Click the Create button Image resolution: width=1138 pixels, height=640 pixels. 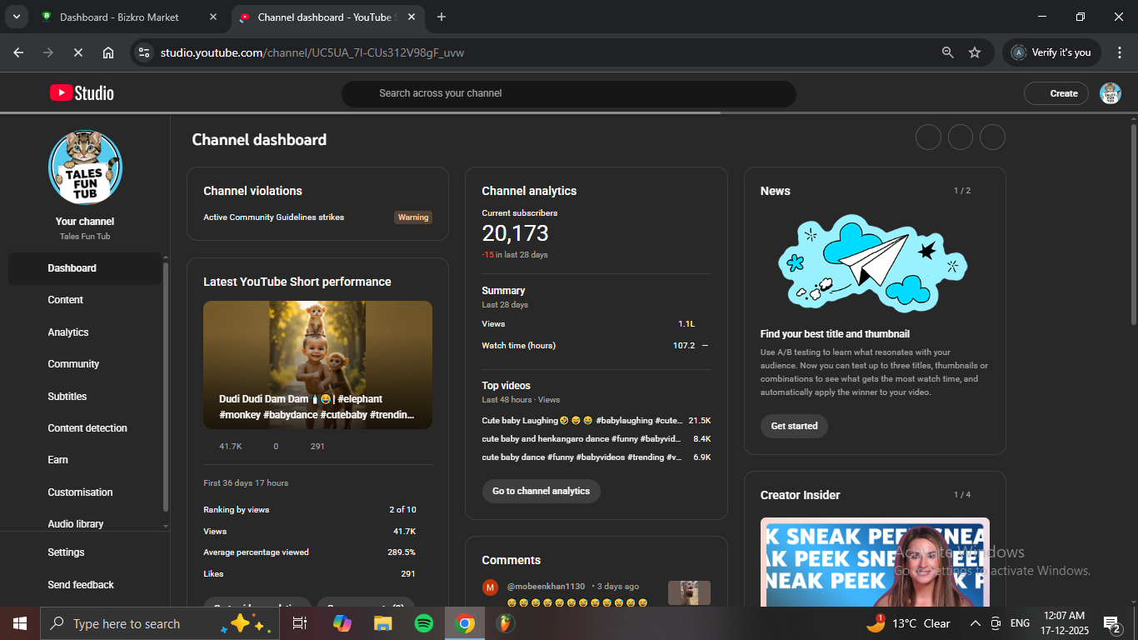point(1056,93)
